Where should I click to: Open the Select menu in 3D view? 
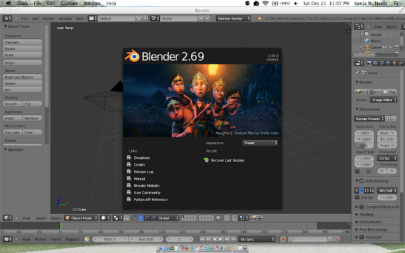click(x=40, y=218)
